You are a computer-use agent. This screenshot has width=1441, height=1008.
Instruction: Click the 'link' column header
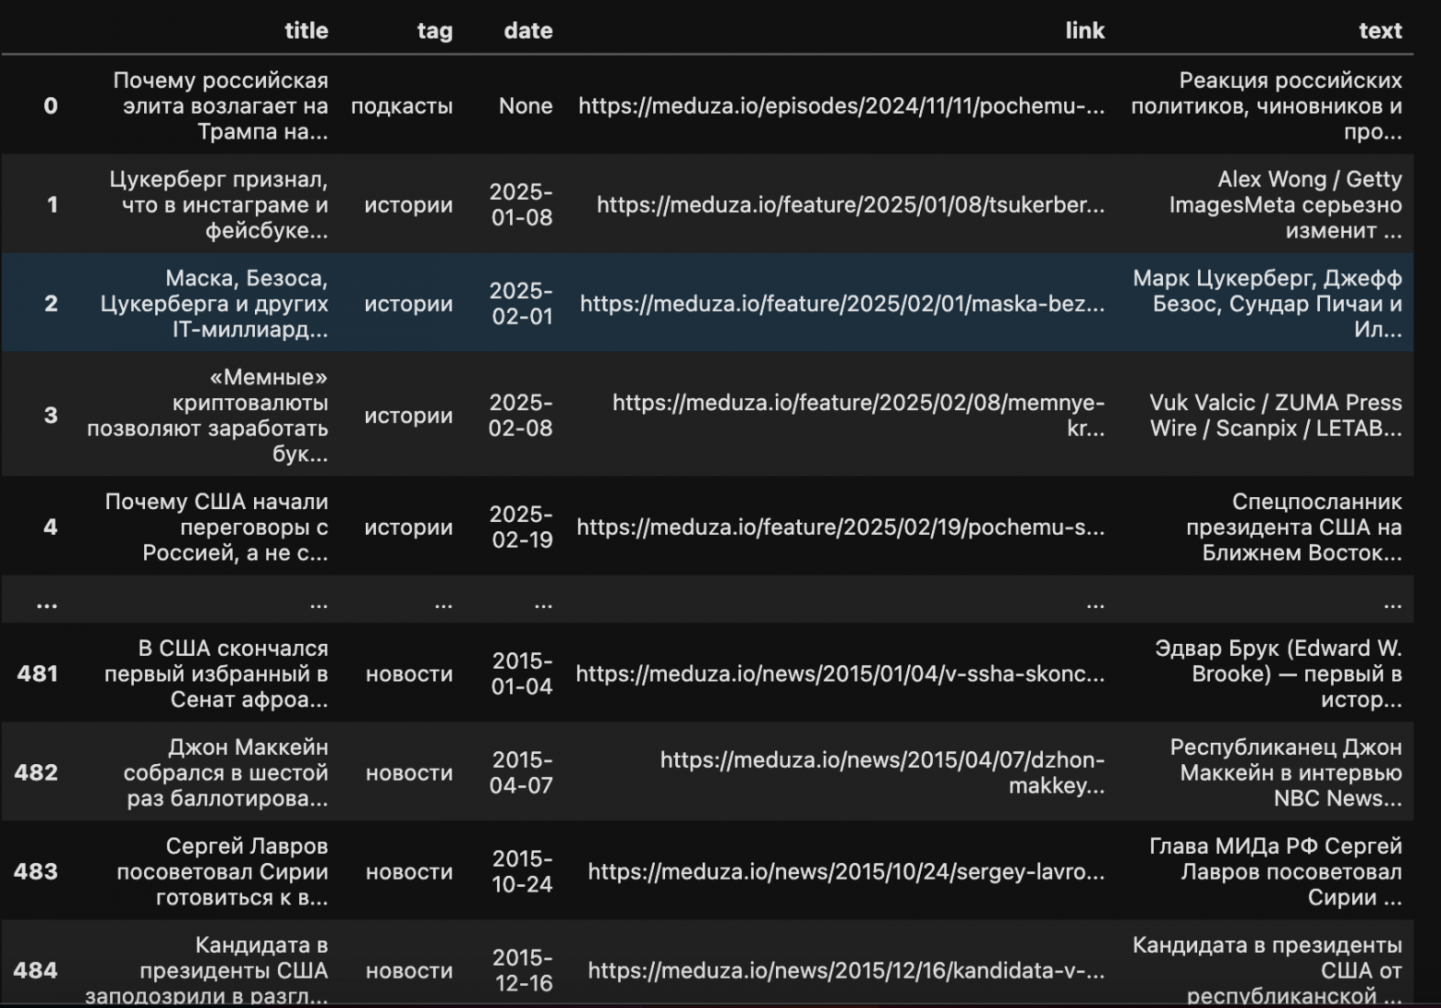(1084, 30)
